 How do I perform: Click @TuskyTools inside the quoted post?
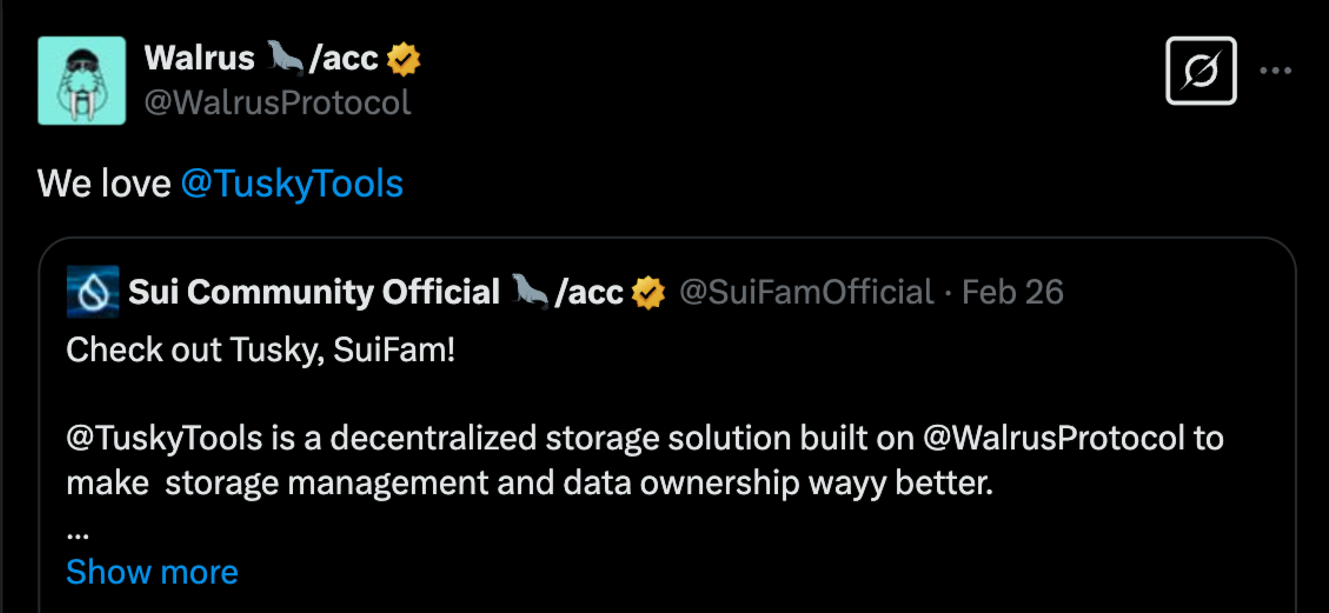tap(165, 439)
